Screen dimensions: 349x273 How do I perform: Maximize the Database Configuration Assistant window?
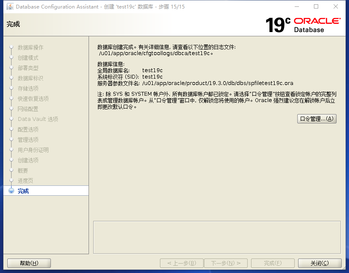[316, 7]
